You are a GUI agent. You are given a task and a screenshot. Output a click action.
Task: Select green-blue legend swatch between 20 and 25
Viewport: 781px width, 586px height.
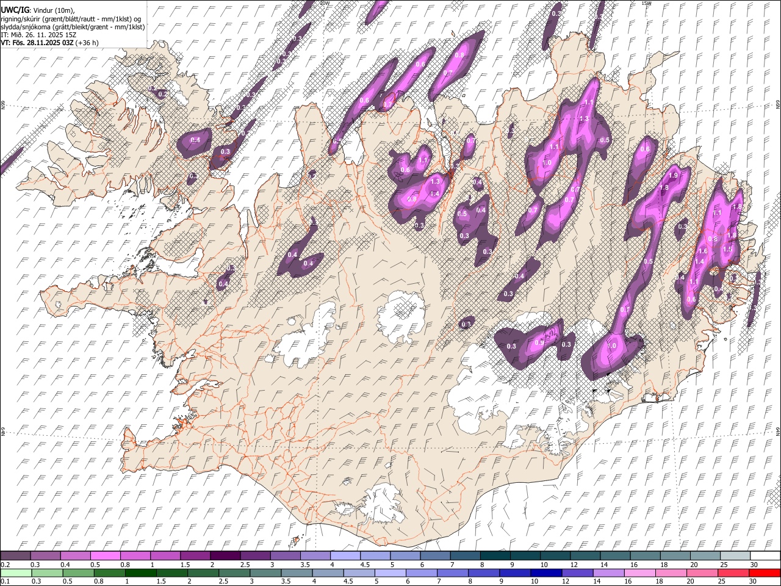pos(702,573)
